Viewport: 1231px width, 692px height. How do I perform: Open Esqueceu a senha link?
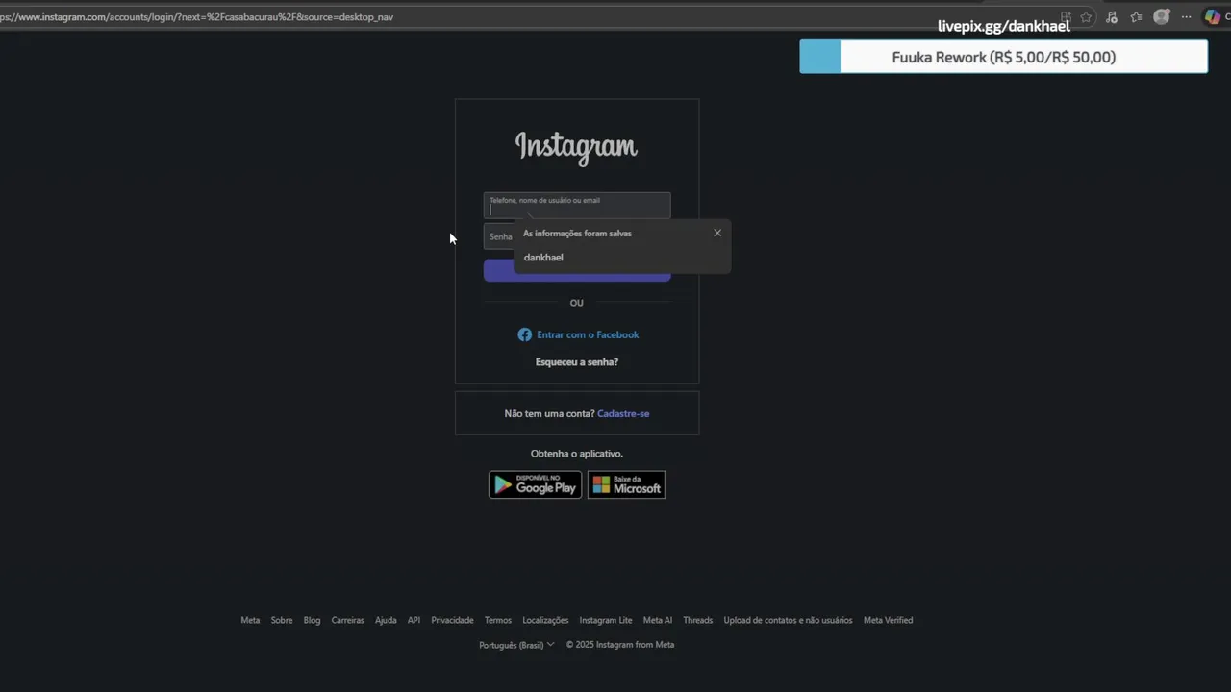[x=577, y=362]
